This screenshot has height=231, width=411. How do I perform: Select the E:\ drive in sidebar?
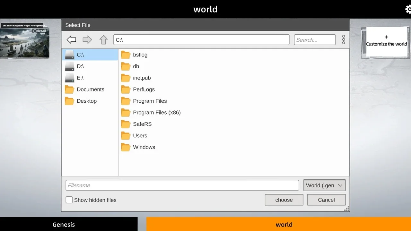[80, 78]
